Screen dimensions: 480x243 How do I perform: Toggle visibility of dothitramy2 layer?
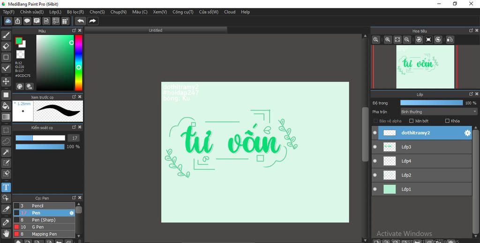[375, 133]
